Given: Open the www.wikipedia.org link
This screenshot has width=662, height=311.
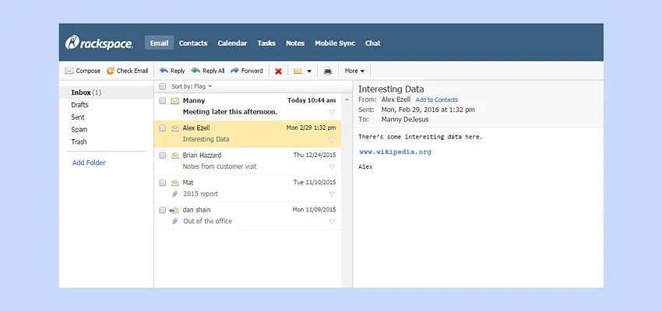Looking at the screenshot, I should [x=395, y=152].
